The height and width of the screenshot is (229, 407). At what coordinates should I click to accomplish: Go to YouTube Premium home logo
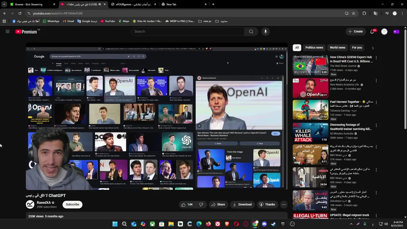[x=26, y=31]
